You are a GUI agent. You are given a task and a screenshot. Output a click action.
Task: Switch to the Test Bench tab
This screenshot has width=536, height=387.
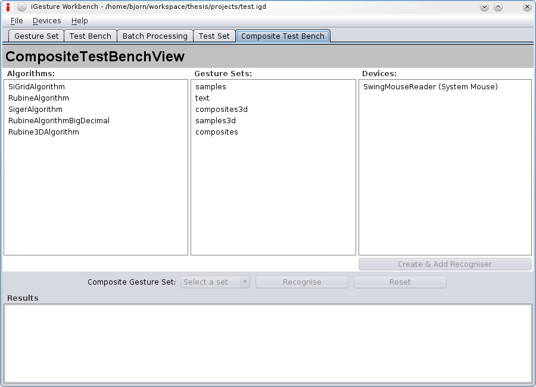[x=90, y=36]
